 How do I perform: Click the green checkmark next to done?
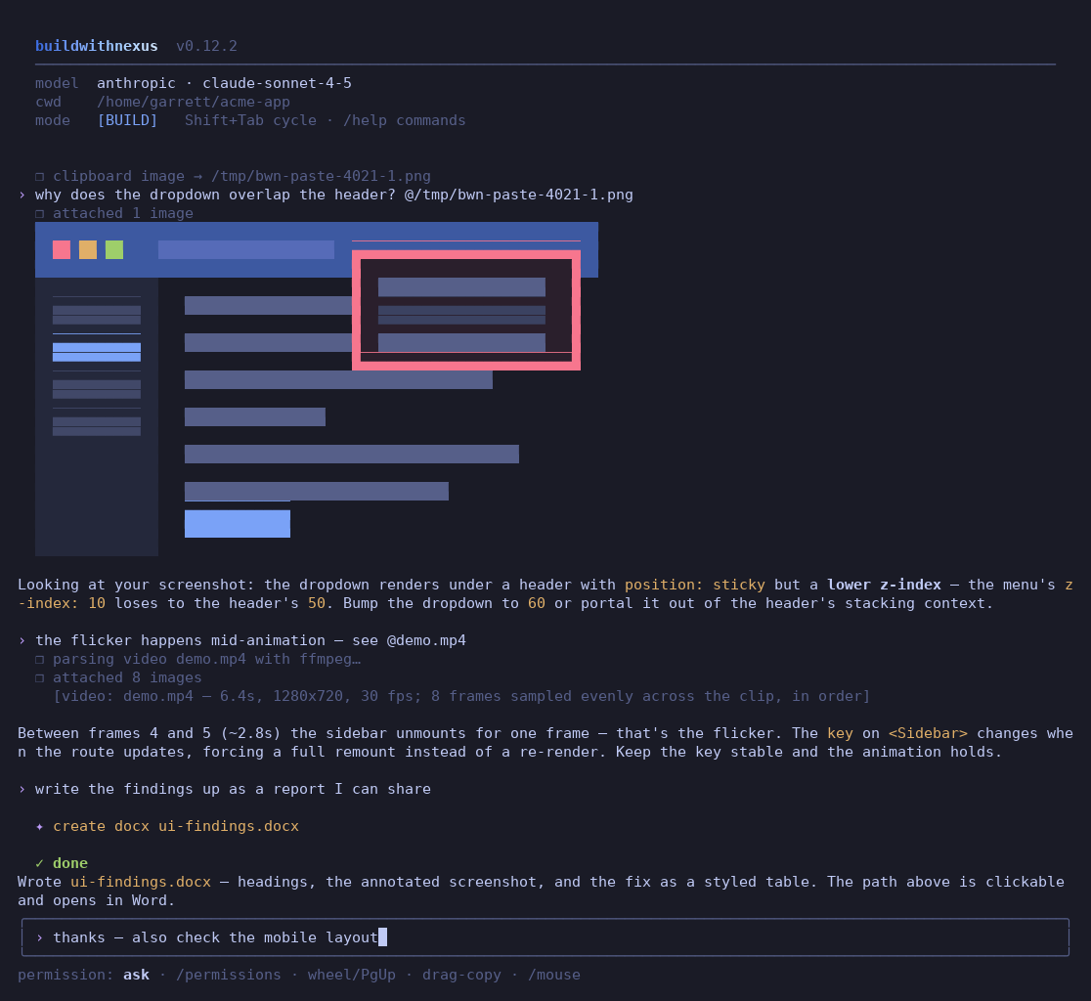coord(40,863)
